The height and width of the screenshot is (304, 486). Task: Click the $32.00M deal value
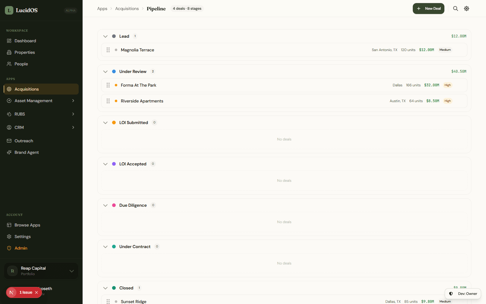[432, 85]
